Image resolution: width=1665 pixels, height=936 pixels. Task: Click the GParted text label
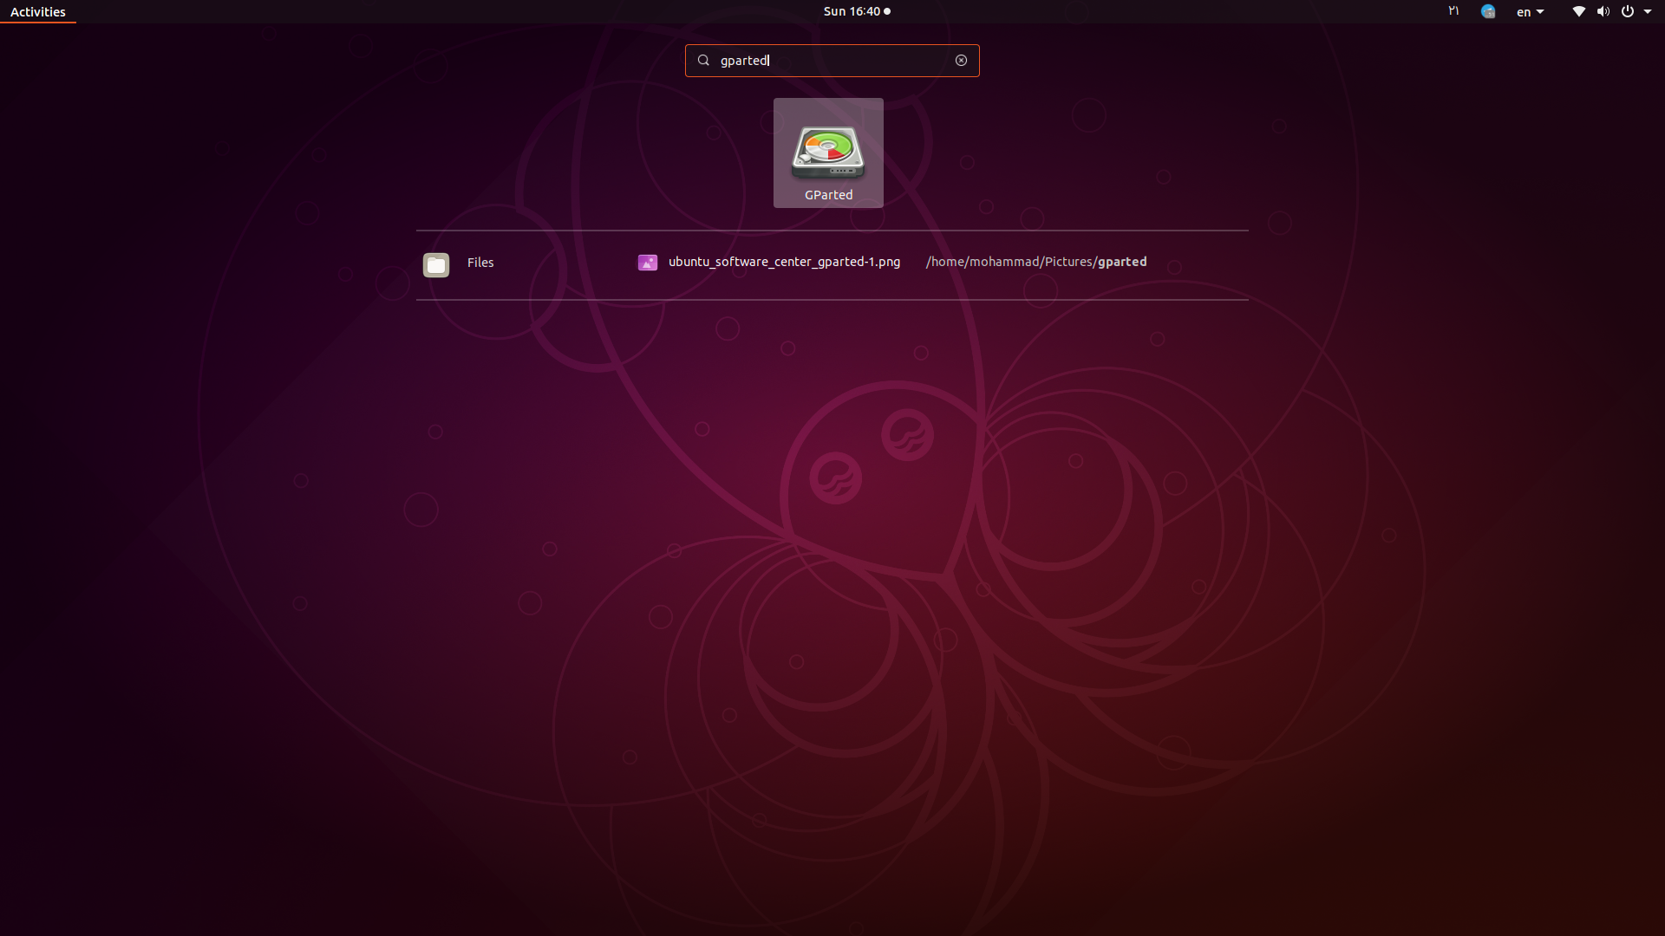(828, 195)
